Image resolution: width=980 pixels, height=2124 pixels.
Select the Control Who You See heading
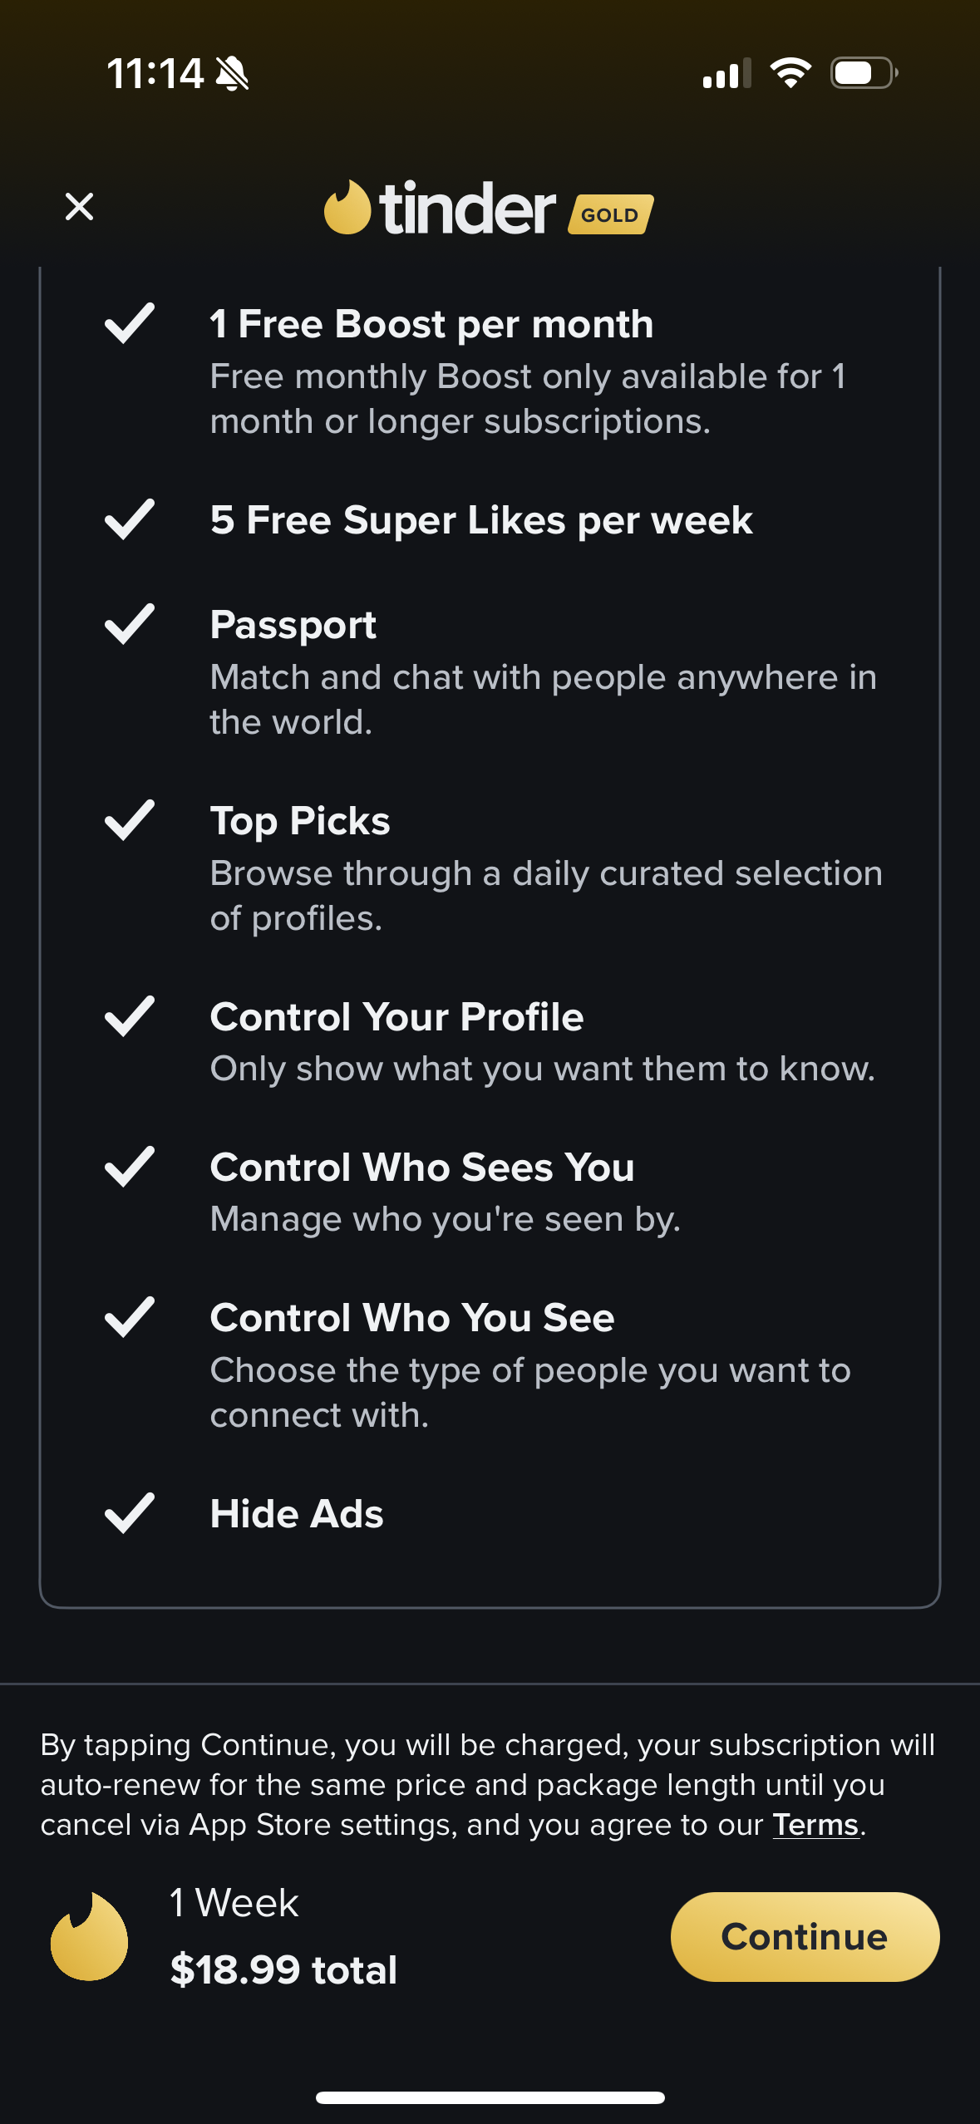(411, 1317)
